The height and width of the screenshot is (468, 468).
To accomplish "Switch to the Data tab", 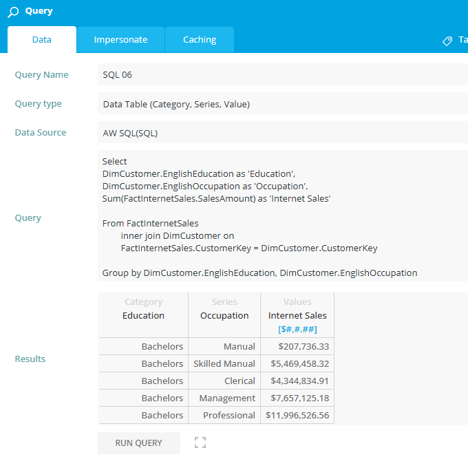I will (42, 40).
